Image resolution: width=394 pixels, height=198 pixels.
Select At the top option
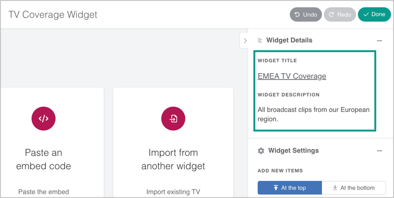tap(289, 188)
